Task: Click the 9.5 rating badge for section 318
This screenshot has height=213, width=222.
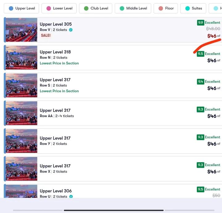Action: 200,54
